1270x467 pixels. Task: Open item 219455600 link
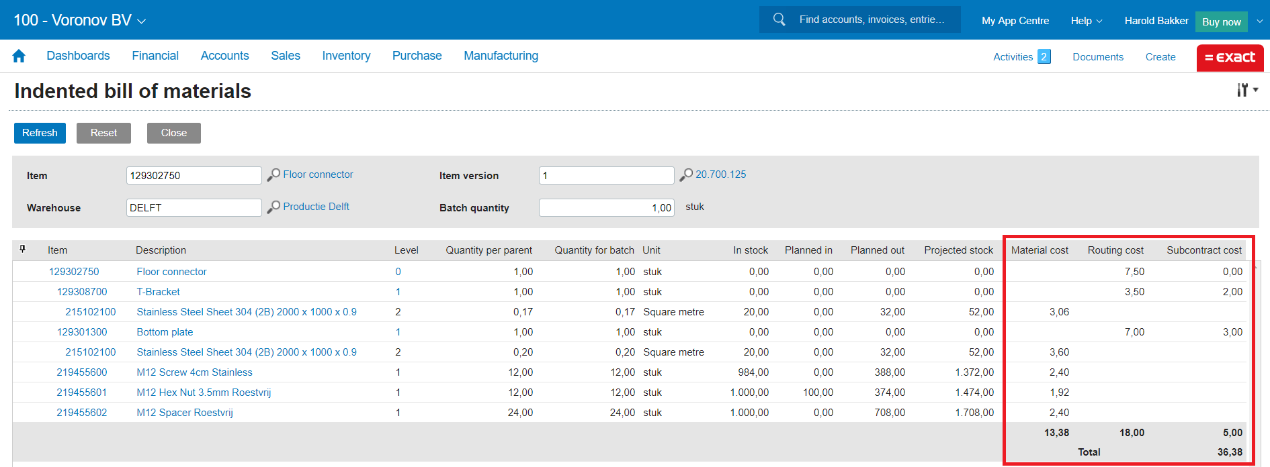81,372
